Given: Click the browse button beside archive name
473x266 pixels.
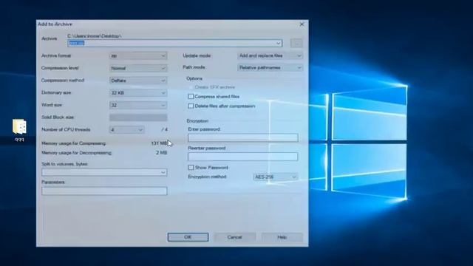Looking at the screenshot, I should pyautogui.click(x=296, y=43).
